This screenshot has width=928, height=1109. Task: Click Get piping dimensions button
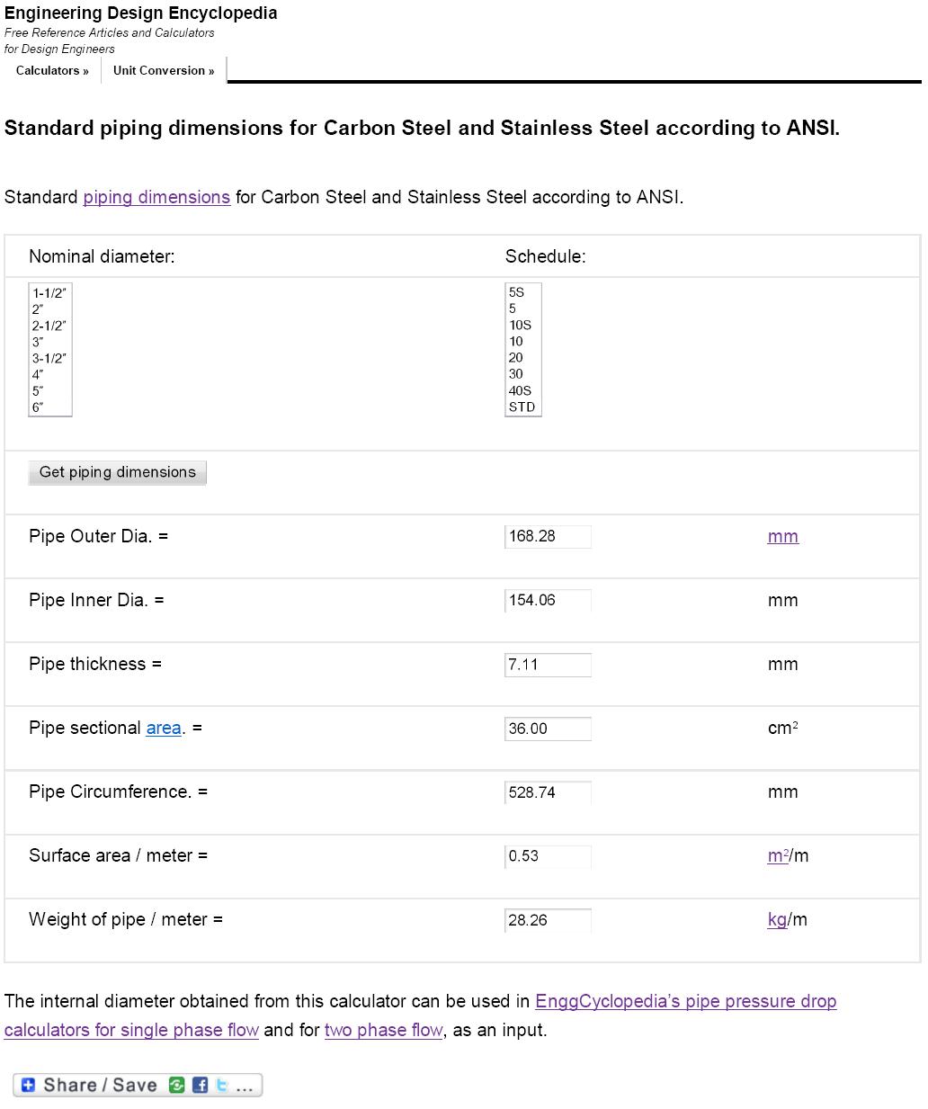pyautogui.click(x=118, y=472)
